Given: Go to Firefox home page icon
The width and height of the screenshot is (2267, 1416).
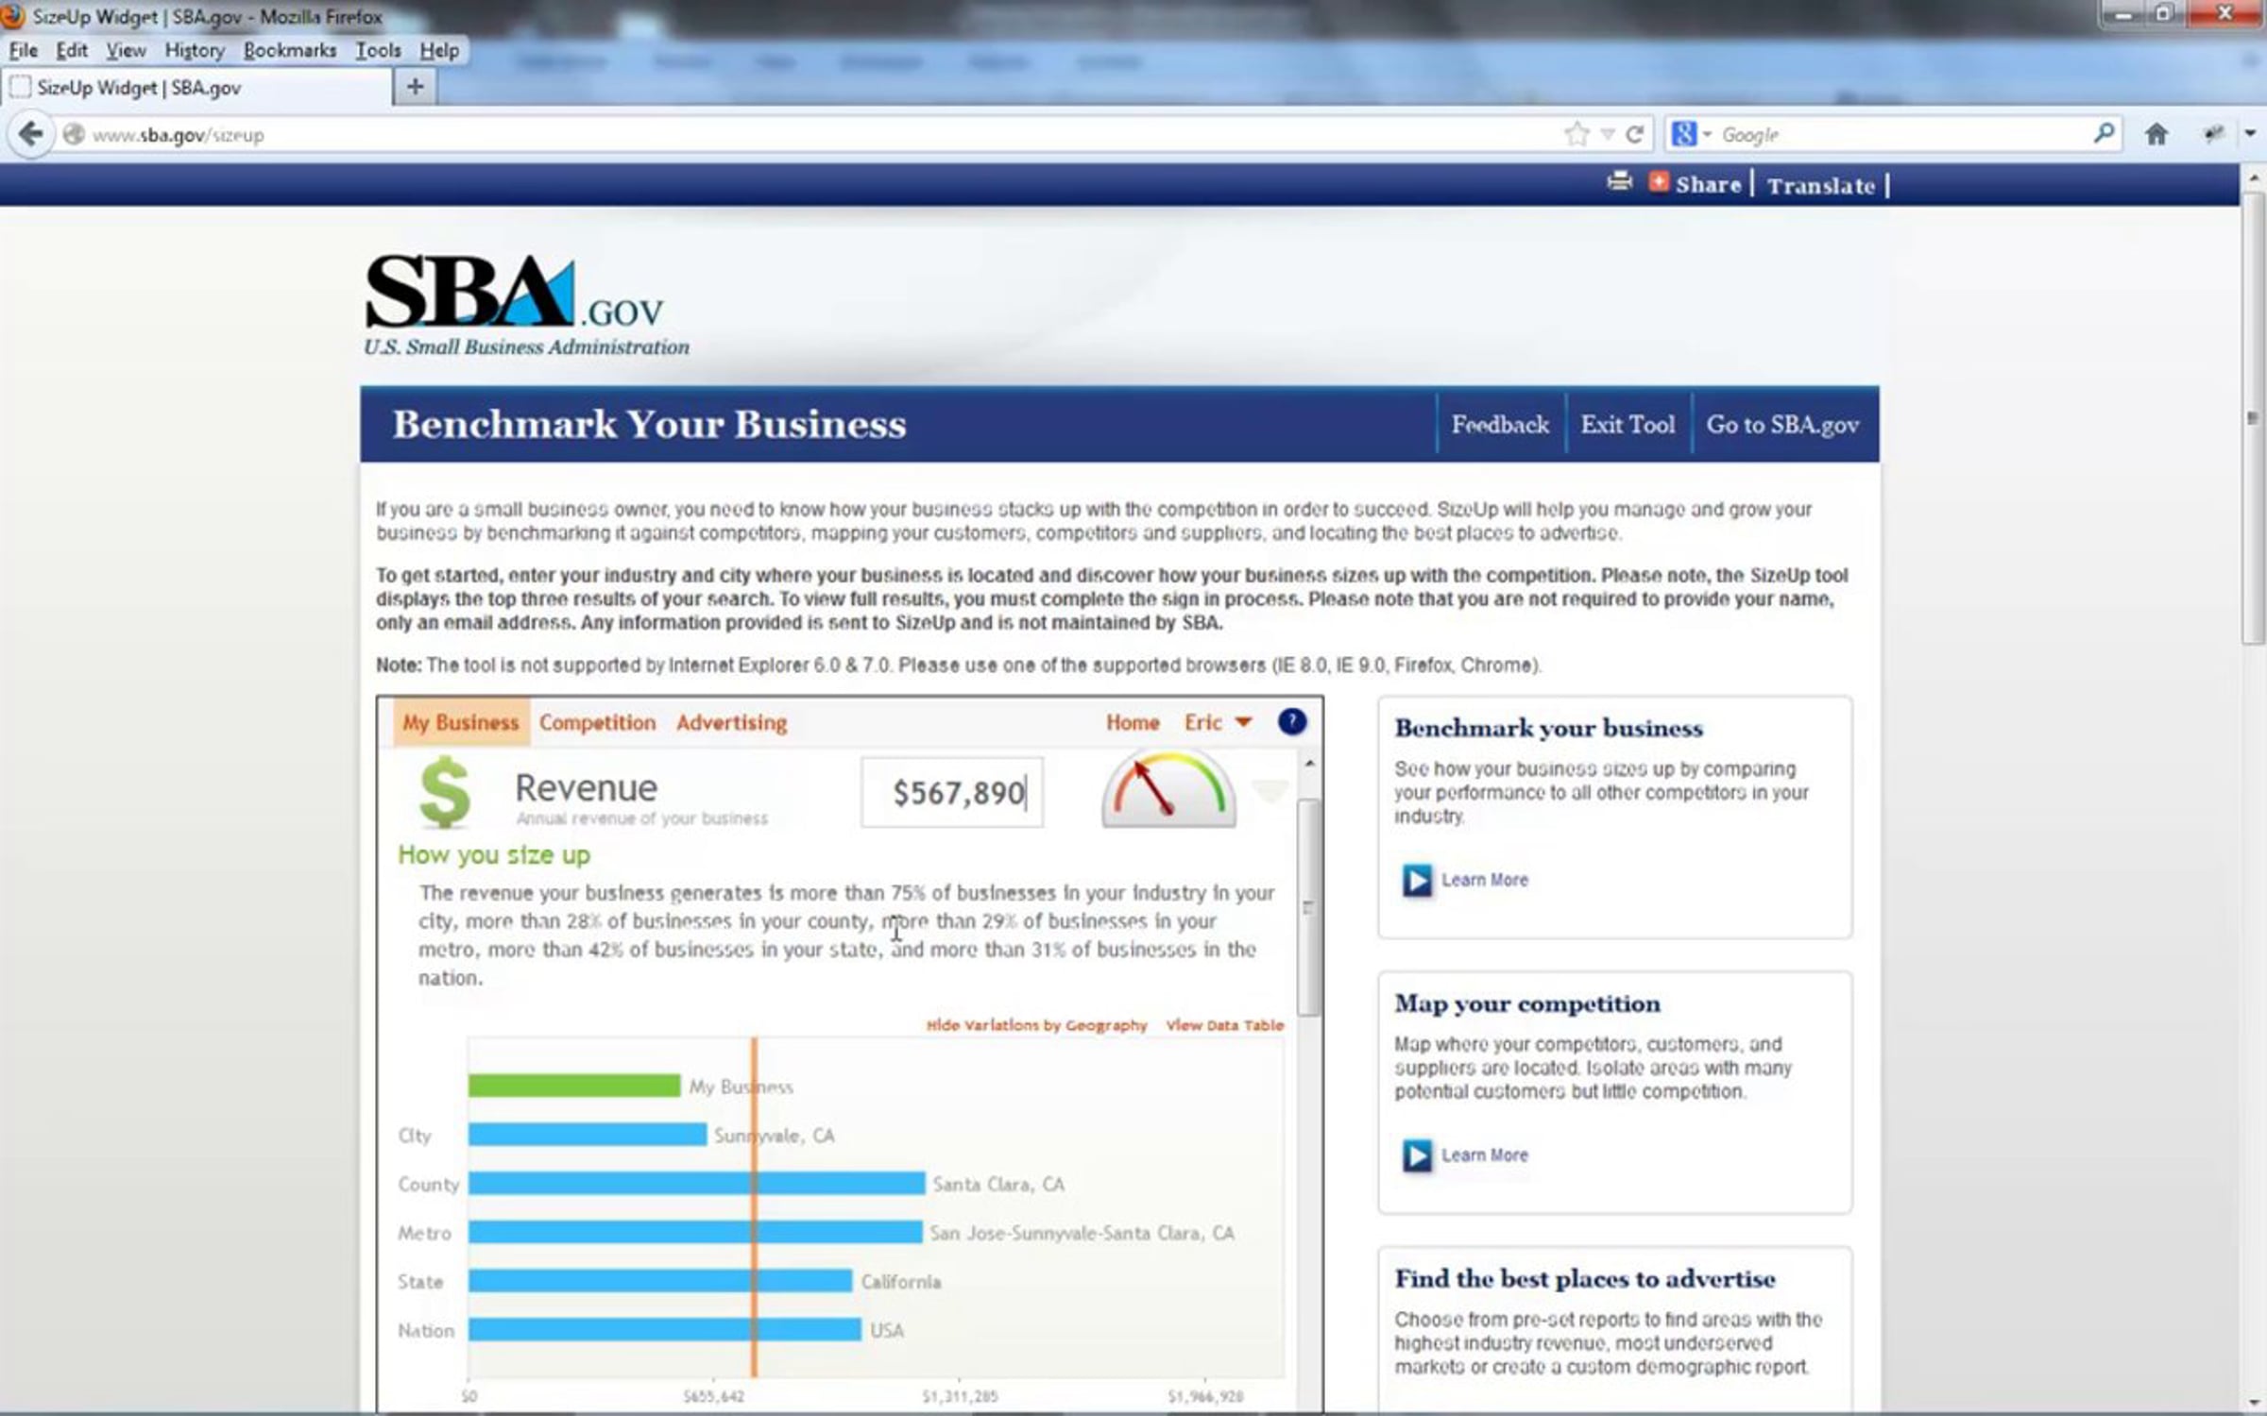Looking at the screenshot, I should click(x=2156, y=134).
